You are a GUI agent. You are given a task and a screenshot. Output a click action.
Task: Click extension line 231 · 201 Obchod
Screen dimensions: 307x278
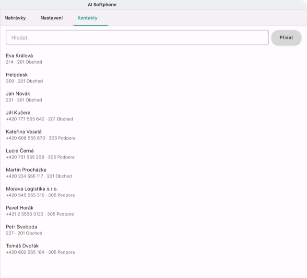pyautogui.click(x=24, y=100)
